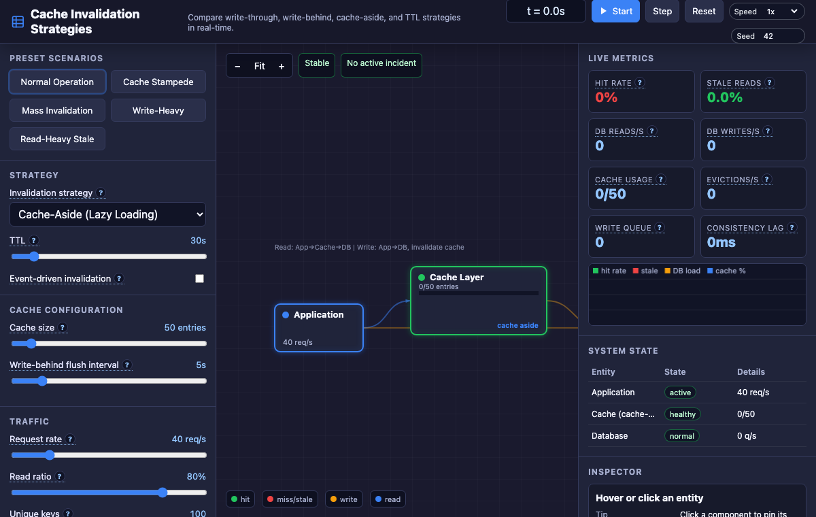Toggle the hit legend chip

coord(240,499)
